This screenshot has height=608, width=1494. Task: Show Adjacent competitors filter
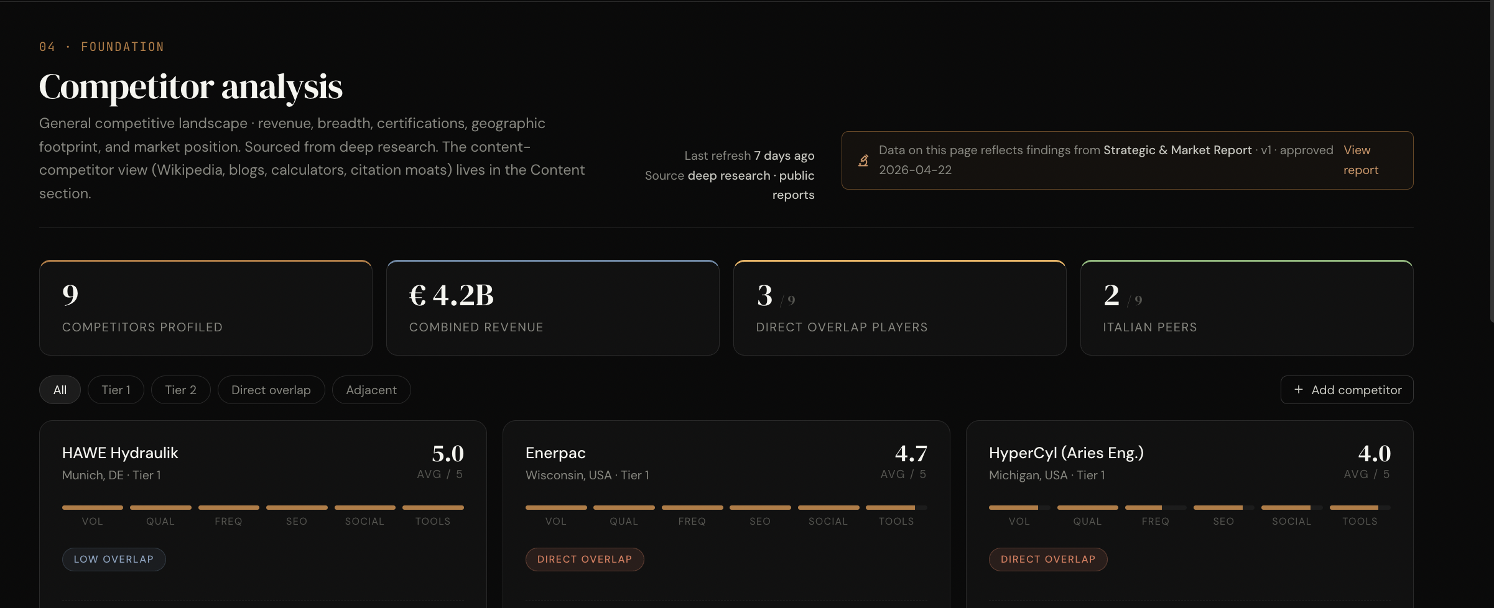point(371,390)
